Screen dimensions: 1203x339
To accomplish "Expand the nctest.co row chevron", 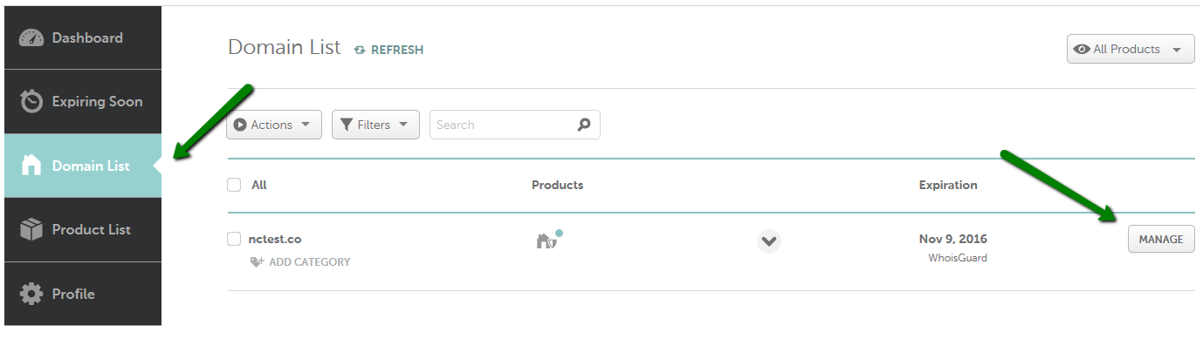I will pyautogui.click(x=768, y=241).
